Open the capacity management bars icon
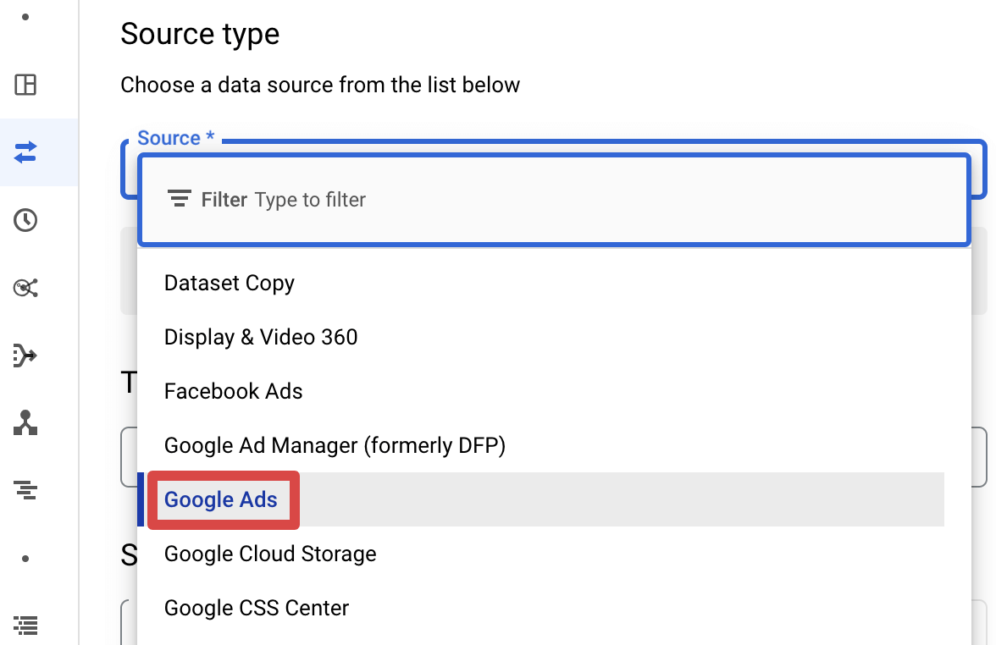Viewport: 996px width, 645px height. click(x=25, y=490)
